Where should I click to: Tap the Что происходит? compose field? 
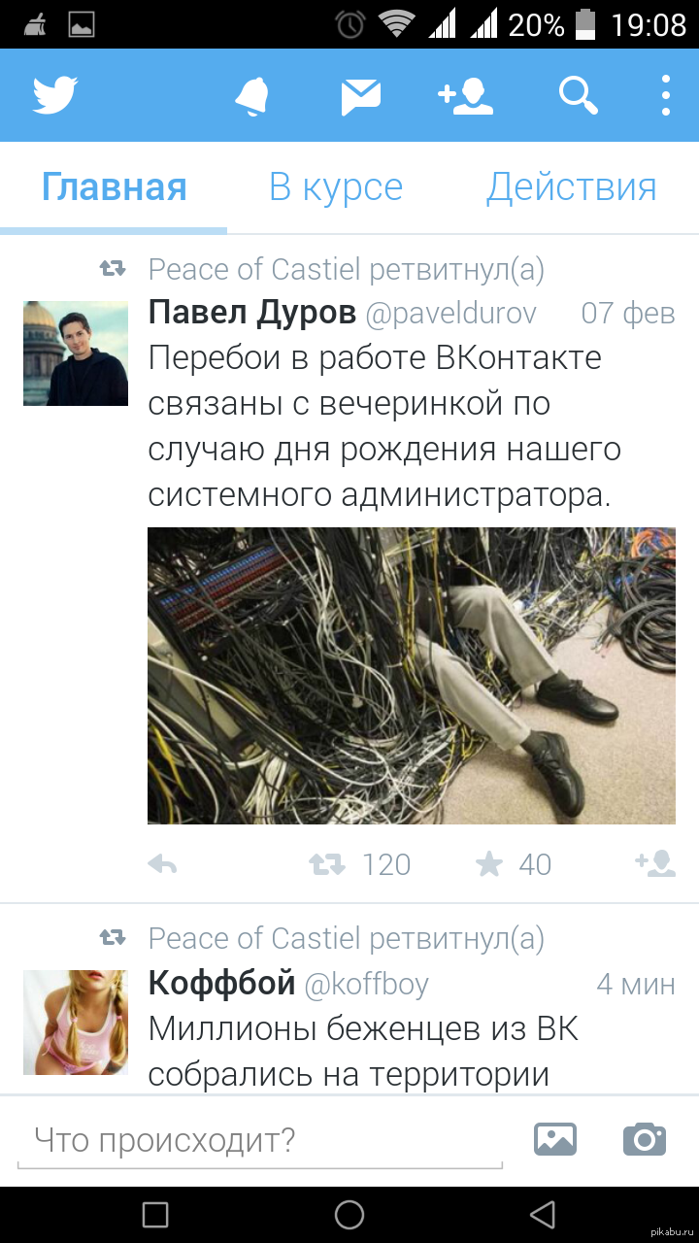(260, 1139)
